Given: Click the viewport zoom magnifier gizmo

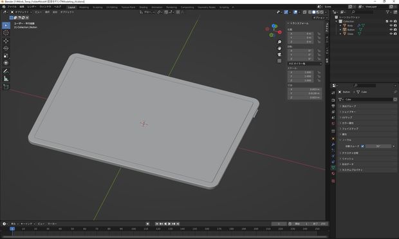Looking at the screenshot, I should 279,42.
